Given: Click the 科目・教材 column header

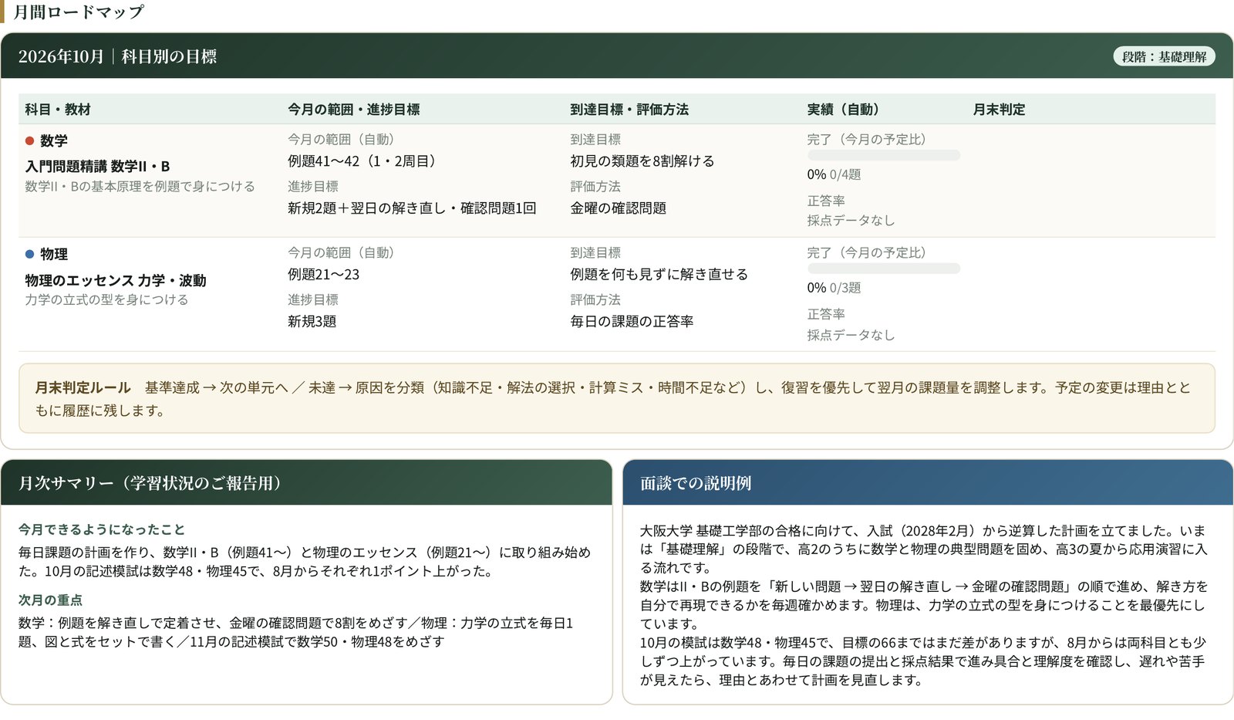Looking at the screenshot, I should tap(58, 110).
